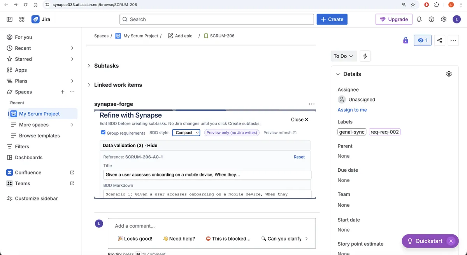Open the user profile avatar in header

(456, 19)
